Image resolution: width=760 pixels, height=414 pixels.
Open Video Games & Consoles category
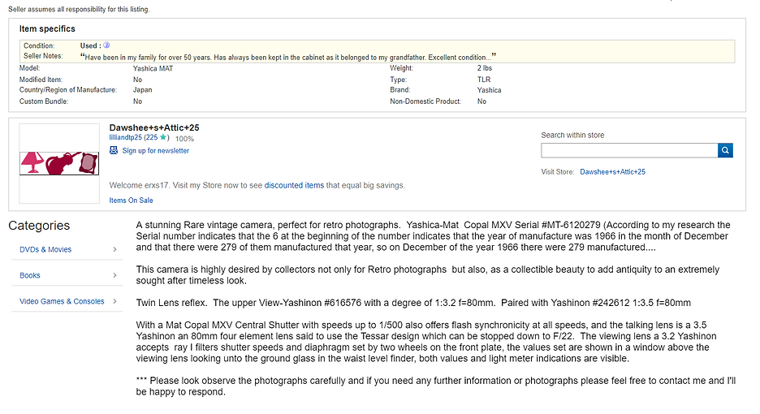coord(62,301)
